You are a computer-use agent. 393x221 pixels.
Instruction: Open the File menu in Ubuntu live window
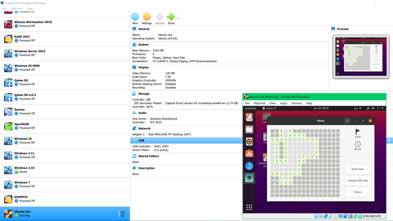[x=247, y=103]
